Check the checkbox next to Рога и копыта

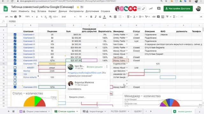click(15, 77)
